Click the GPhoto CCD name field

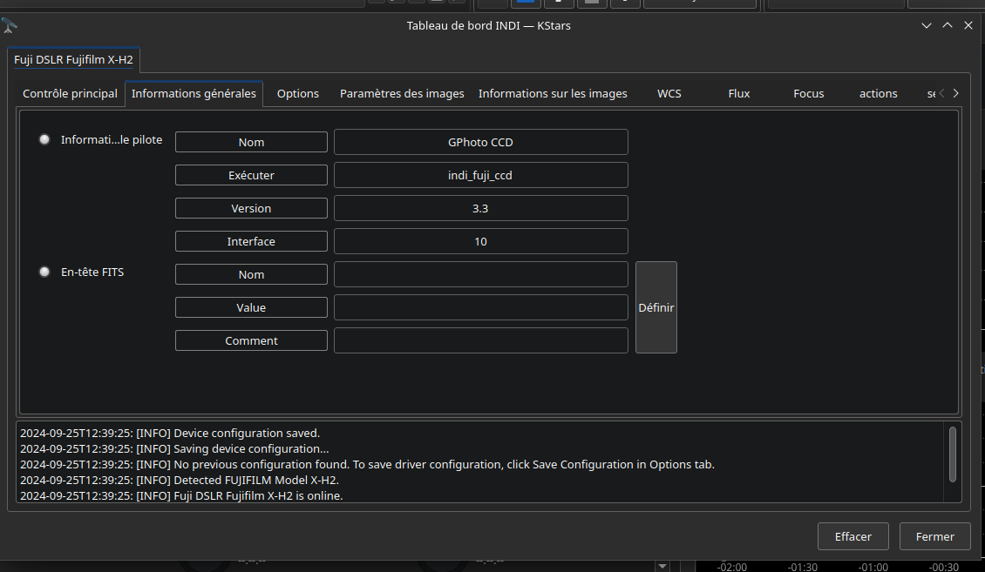(480, 142)
